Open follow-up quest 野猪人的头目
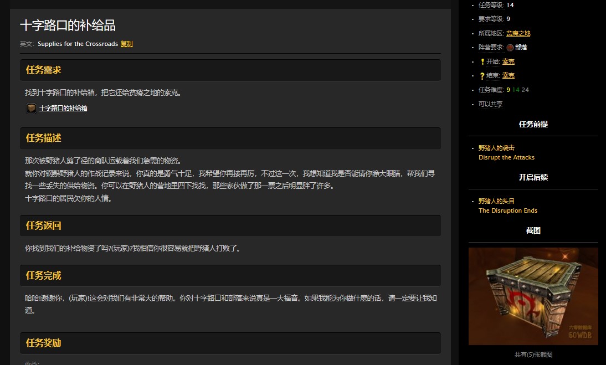The width and height of the screenshot is (606, 365). (497, 201)
